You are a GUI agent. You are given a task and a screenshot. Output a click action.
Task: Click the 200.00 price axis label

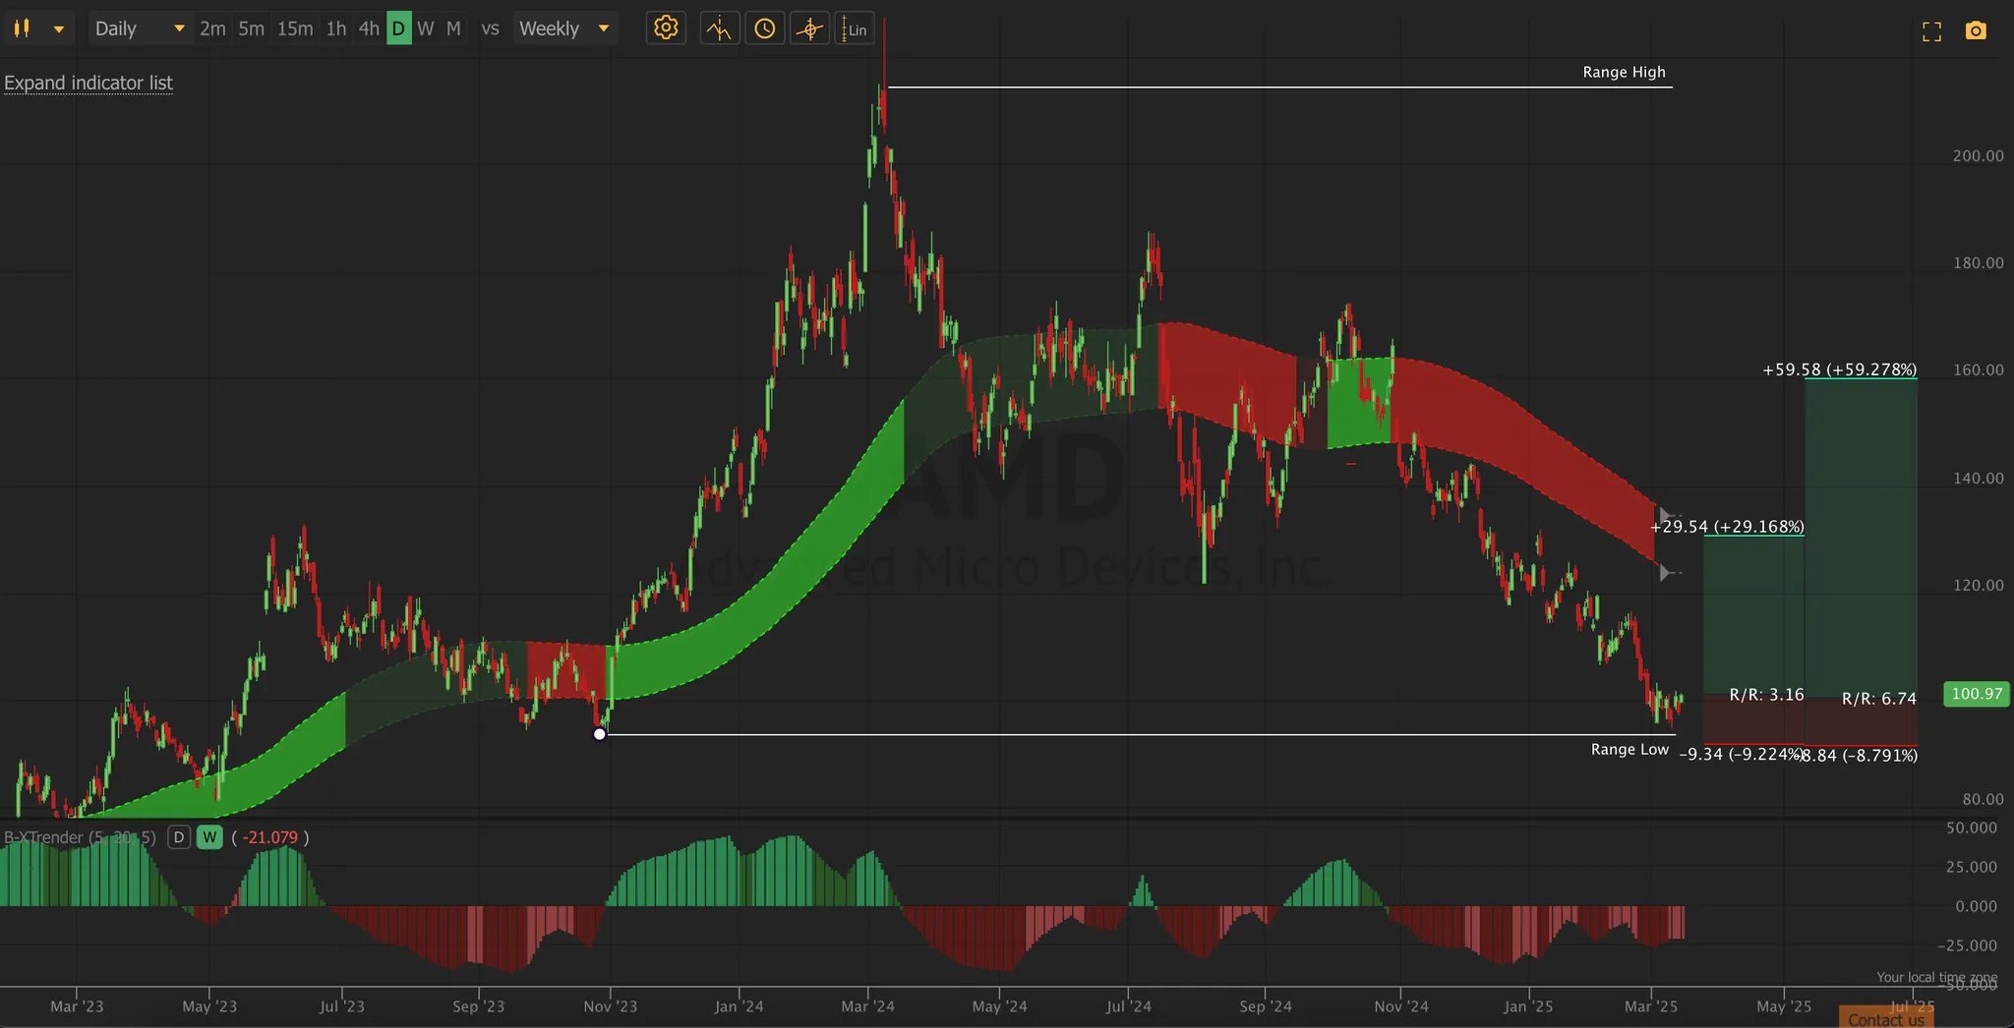tap(1978, 155)
